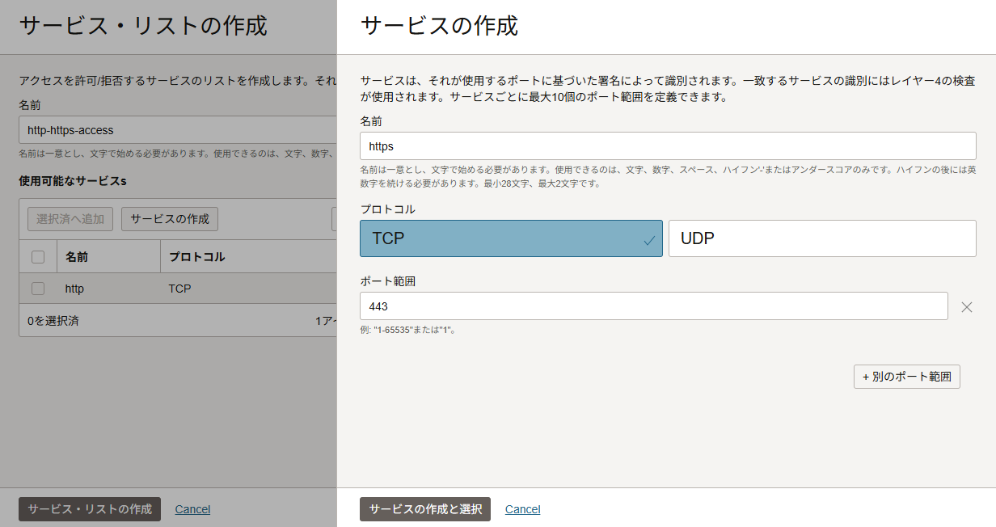
Task: Sort by the 名前 column header
Action: click(77, 257)
